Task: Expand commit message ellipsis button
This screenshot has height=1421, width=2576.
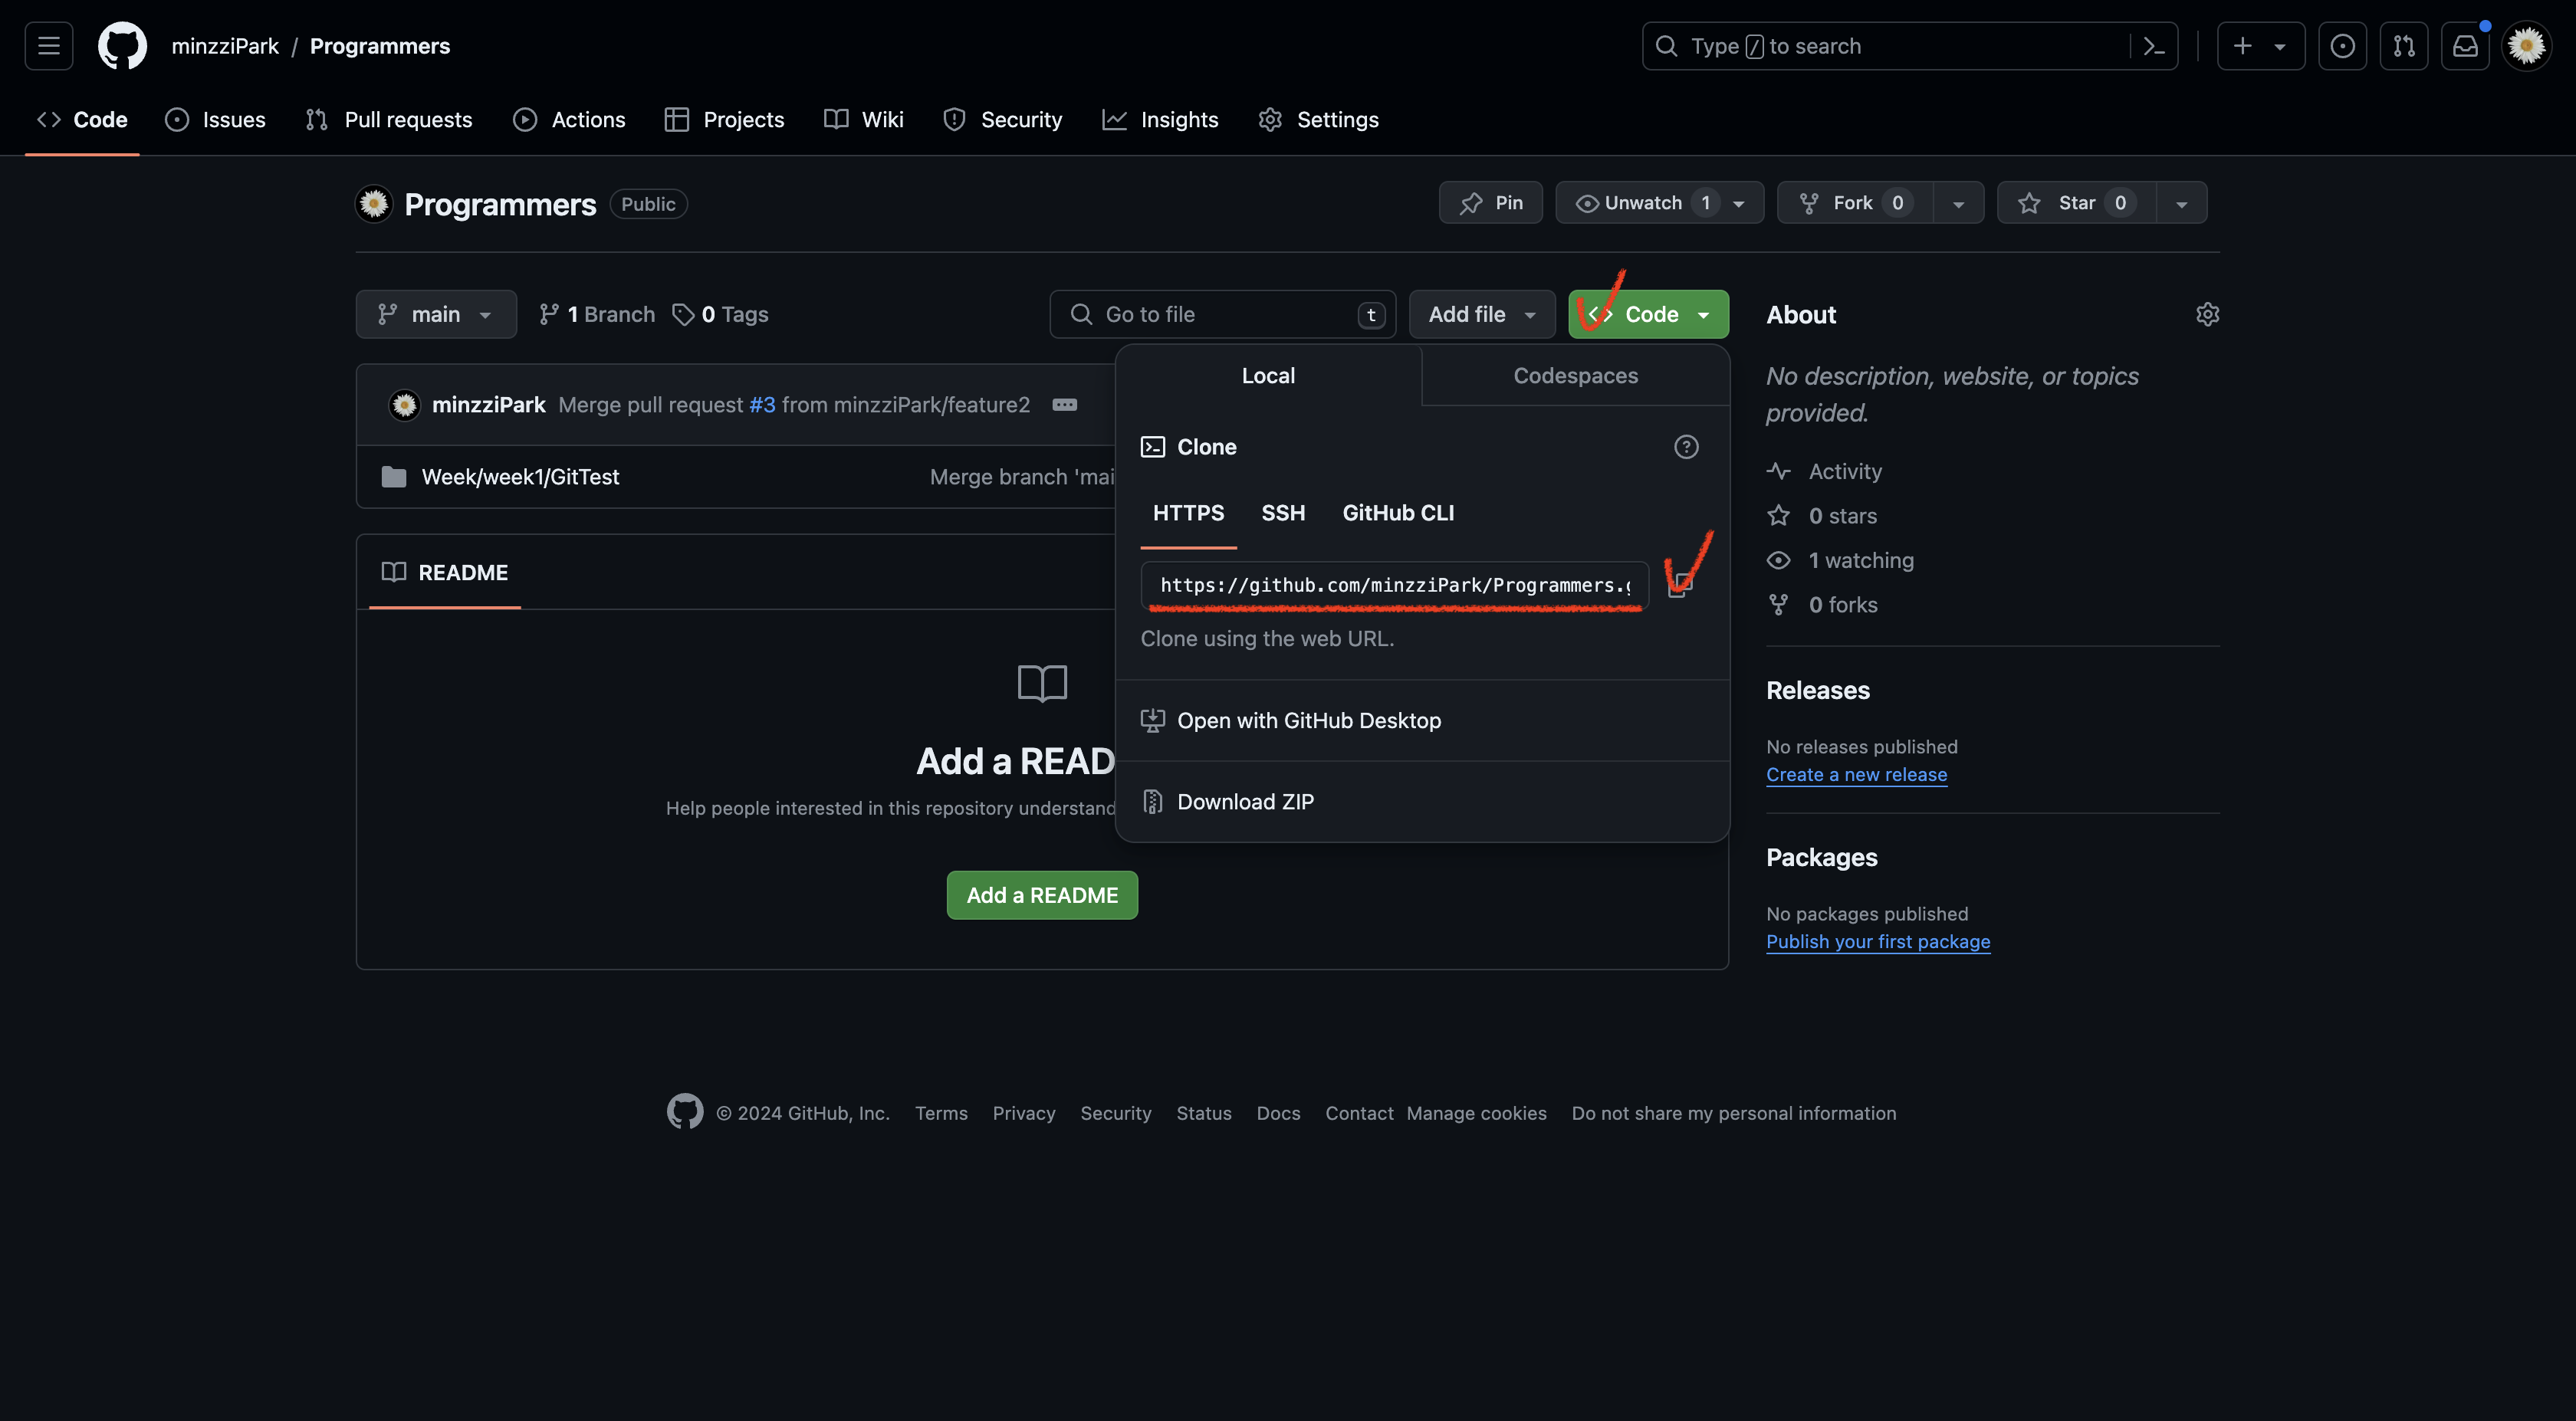Action: [x=1064, y=405]
